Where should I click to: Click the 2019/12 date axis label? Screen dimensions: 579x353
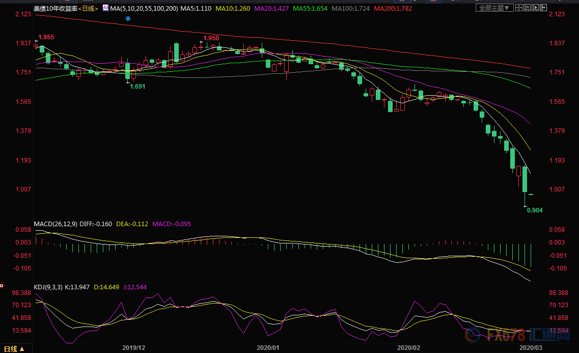pyautogui.click(x=133, y=348)
